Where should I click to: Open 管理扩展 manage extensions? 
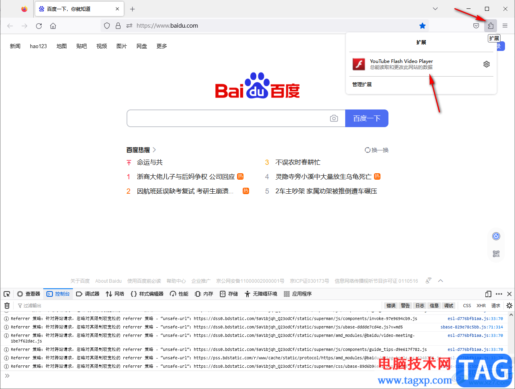click(362, 84)
